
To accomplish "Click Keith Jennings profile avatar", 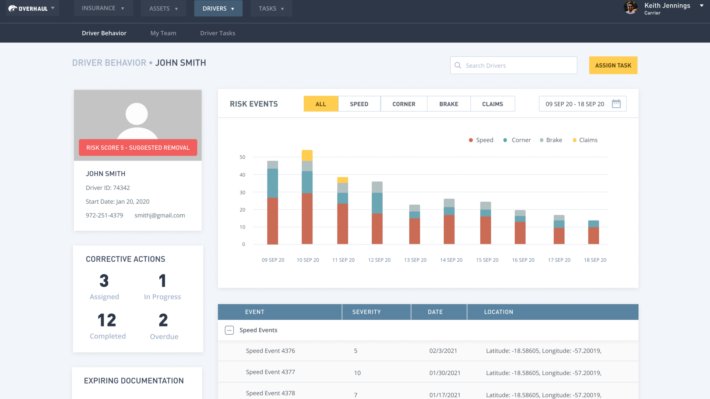I will point(630,8).
